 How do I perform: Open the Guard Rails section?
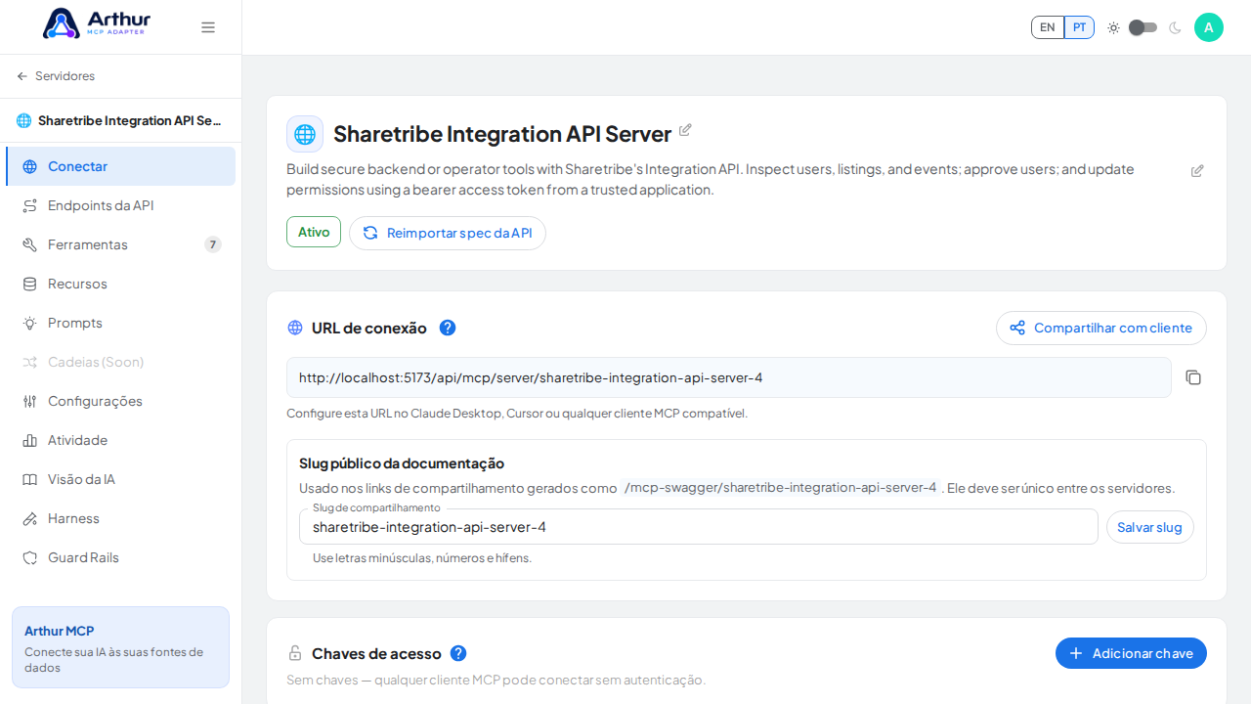tap(121, 557)
